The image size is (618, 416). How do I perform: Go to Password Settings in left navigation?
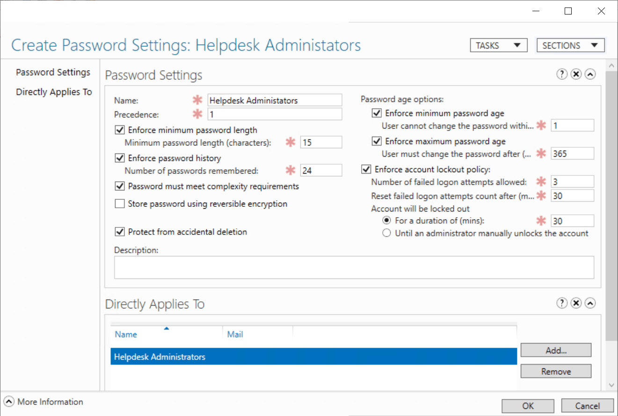click(53, 73)
